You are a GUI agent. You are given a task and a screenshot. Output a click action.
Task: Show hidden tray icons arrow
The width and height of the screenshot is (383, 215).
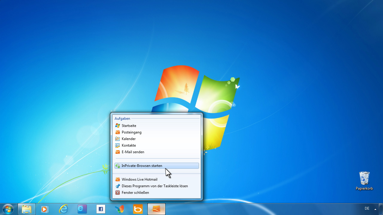pos(375,209)
